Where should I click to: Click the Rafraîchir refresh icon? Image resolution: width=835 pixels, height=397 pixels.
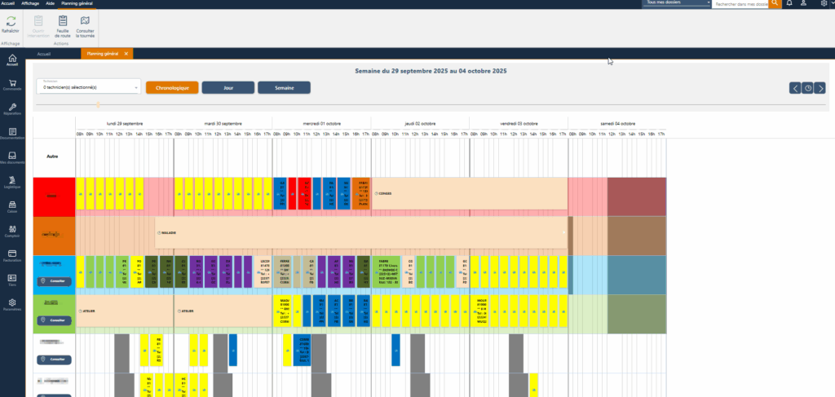[x=11, y=21]
